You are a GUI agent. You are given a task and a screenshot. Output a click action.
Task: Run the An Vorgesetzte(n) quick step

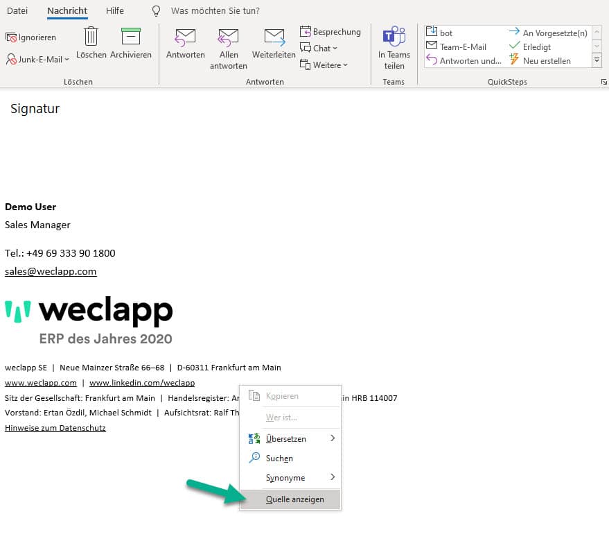pos(548,33)
